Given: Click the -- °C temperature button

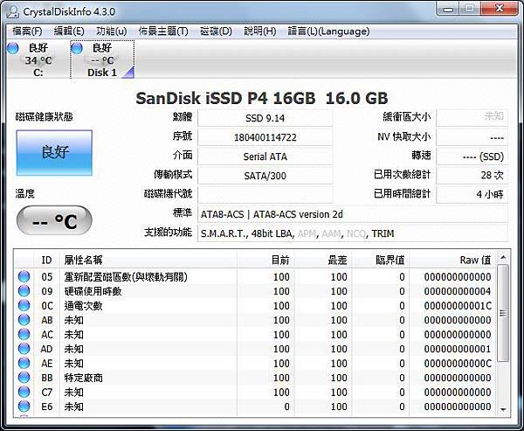Looking at the screenshot, I should tap(54, 220).
